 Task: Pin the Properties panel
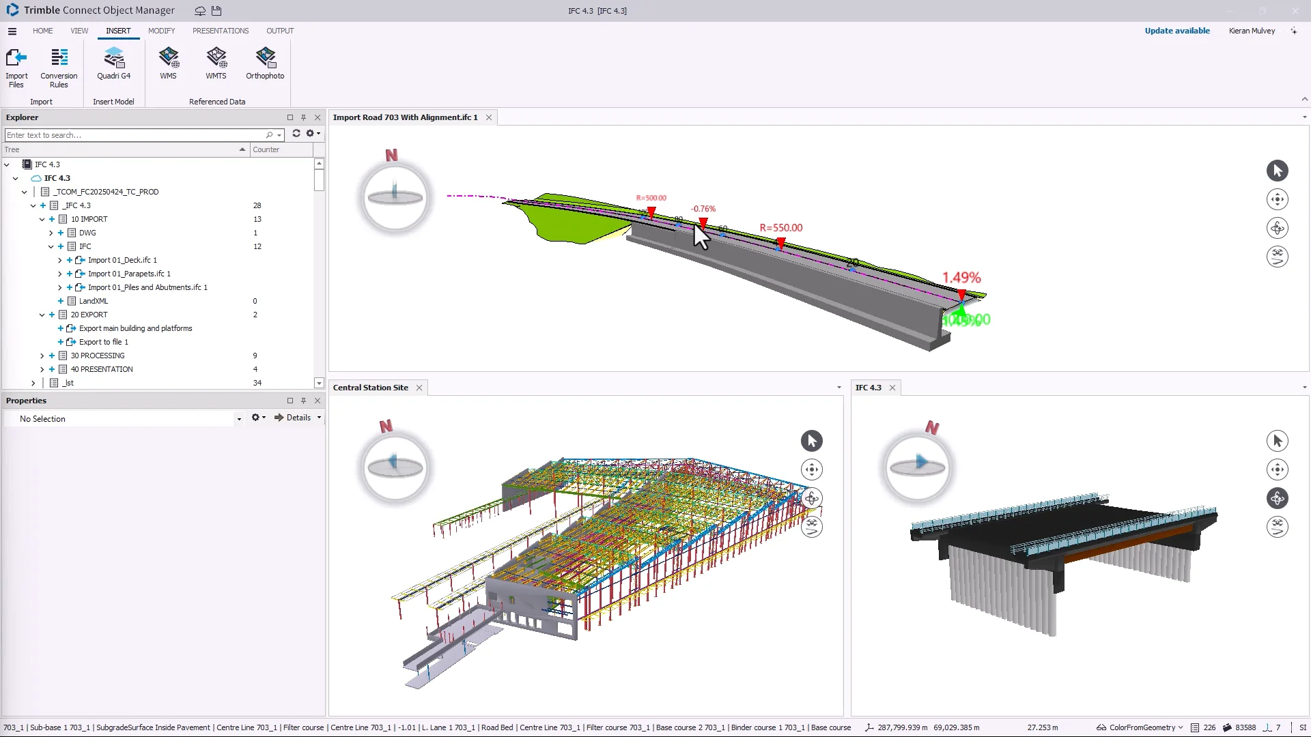pyautogui.click(x=304, y=401)
